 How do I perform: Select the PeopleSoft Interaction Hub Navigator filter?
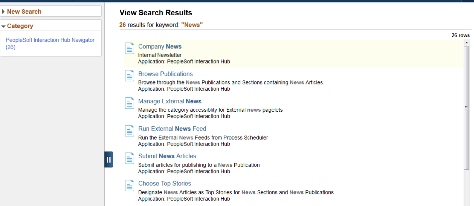50,40
